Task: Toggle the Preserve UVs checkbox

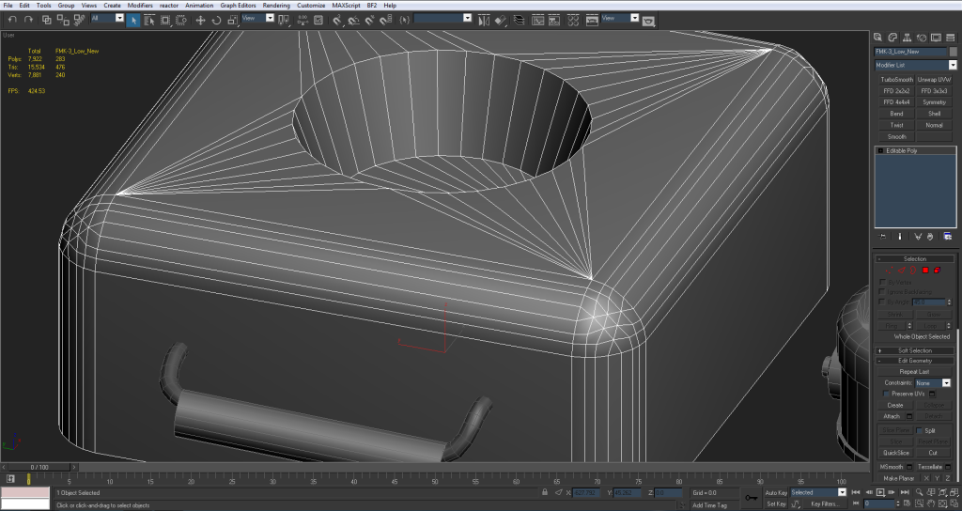Action: pyautogui.click(x=884, y=394)
